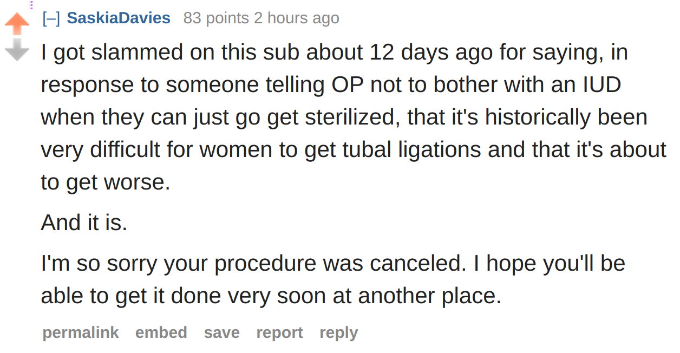Open the comment's permalink
Viewport: 680px width, 353px height.
click(x=81, y=332)
